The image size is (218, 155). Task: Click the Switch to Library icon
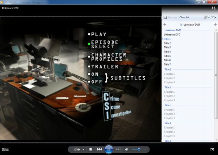(214, 8)
